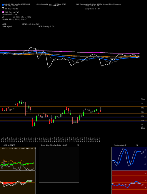
Task: Click the '(MGR) 11.9, 34, 26.8' ADX values
Action: click(x=31, y=24)
